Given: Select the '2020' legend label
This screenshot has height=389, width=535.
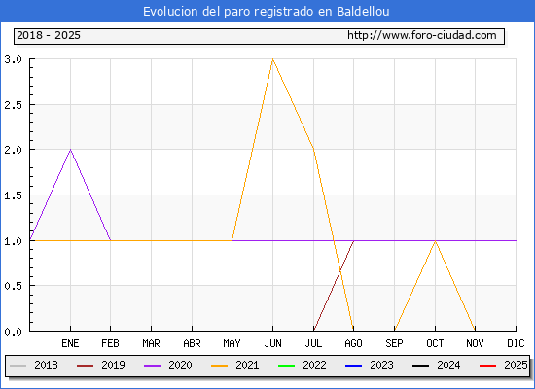Looking at the screenshot, I should pyautogui.click(x=180, y=365).
